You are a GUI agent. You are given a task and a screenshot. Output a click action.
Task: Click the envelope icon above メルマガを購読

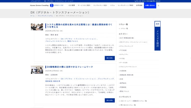tap(158, 24)
